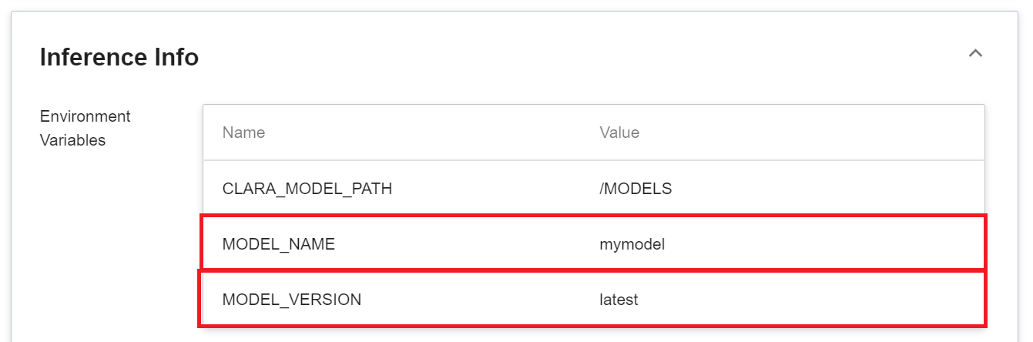Click the mymodel value
Viewport: 1033px width, 342px height.
pyautogui.click(x=632, y=244)
